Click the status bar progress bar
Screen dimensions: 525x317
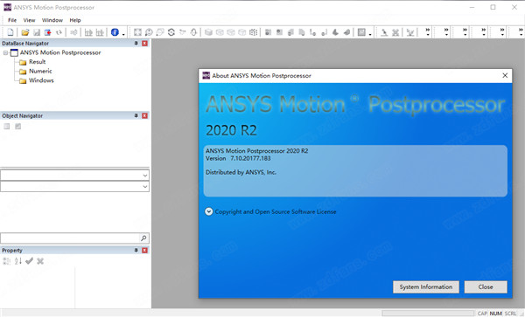[x=428, y=313]
